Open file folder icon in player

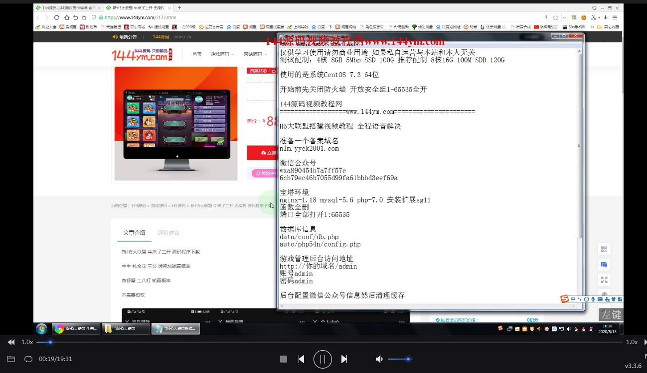click(11, 359)
